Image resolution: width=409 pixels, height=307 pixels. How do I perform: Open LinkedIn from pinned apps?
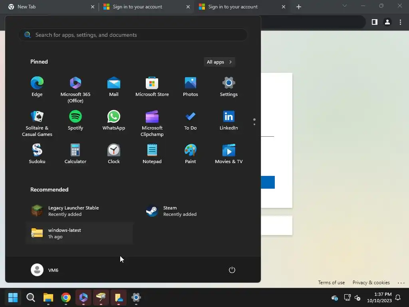[x=229, y=120]
